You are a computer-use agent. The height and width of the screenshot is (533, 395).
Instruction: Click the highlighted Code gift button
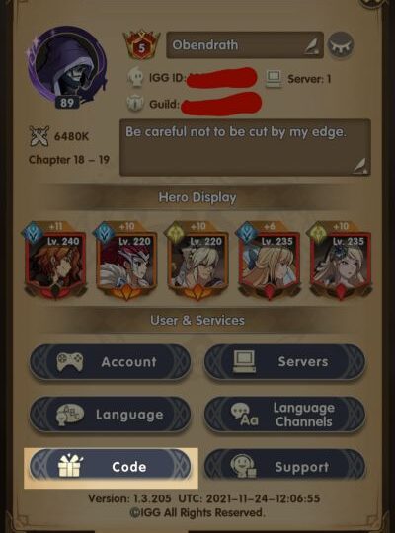pyautogui.click(x=110, y=467)
